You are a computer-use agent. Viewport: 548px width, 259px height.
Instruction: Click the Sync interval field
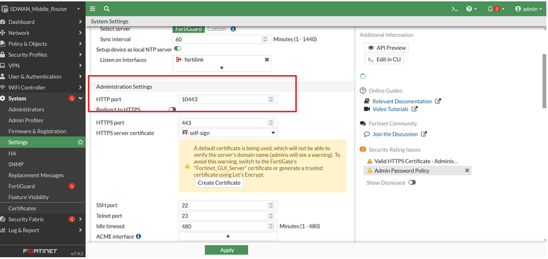click(221, 39)
